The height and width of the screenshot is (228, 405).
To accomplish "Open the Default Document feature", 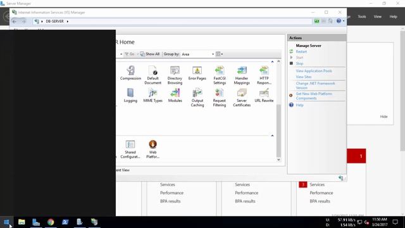I will click(x=153, y=75).
